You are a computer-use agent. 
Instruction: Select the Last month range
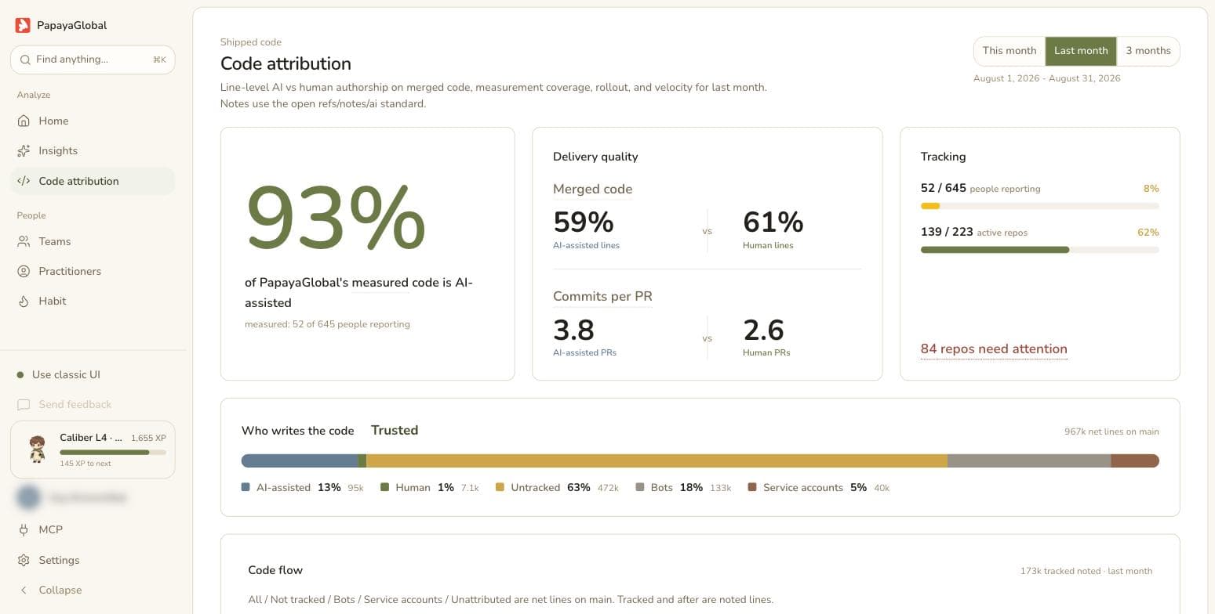[1081, 51]
